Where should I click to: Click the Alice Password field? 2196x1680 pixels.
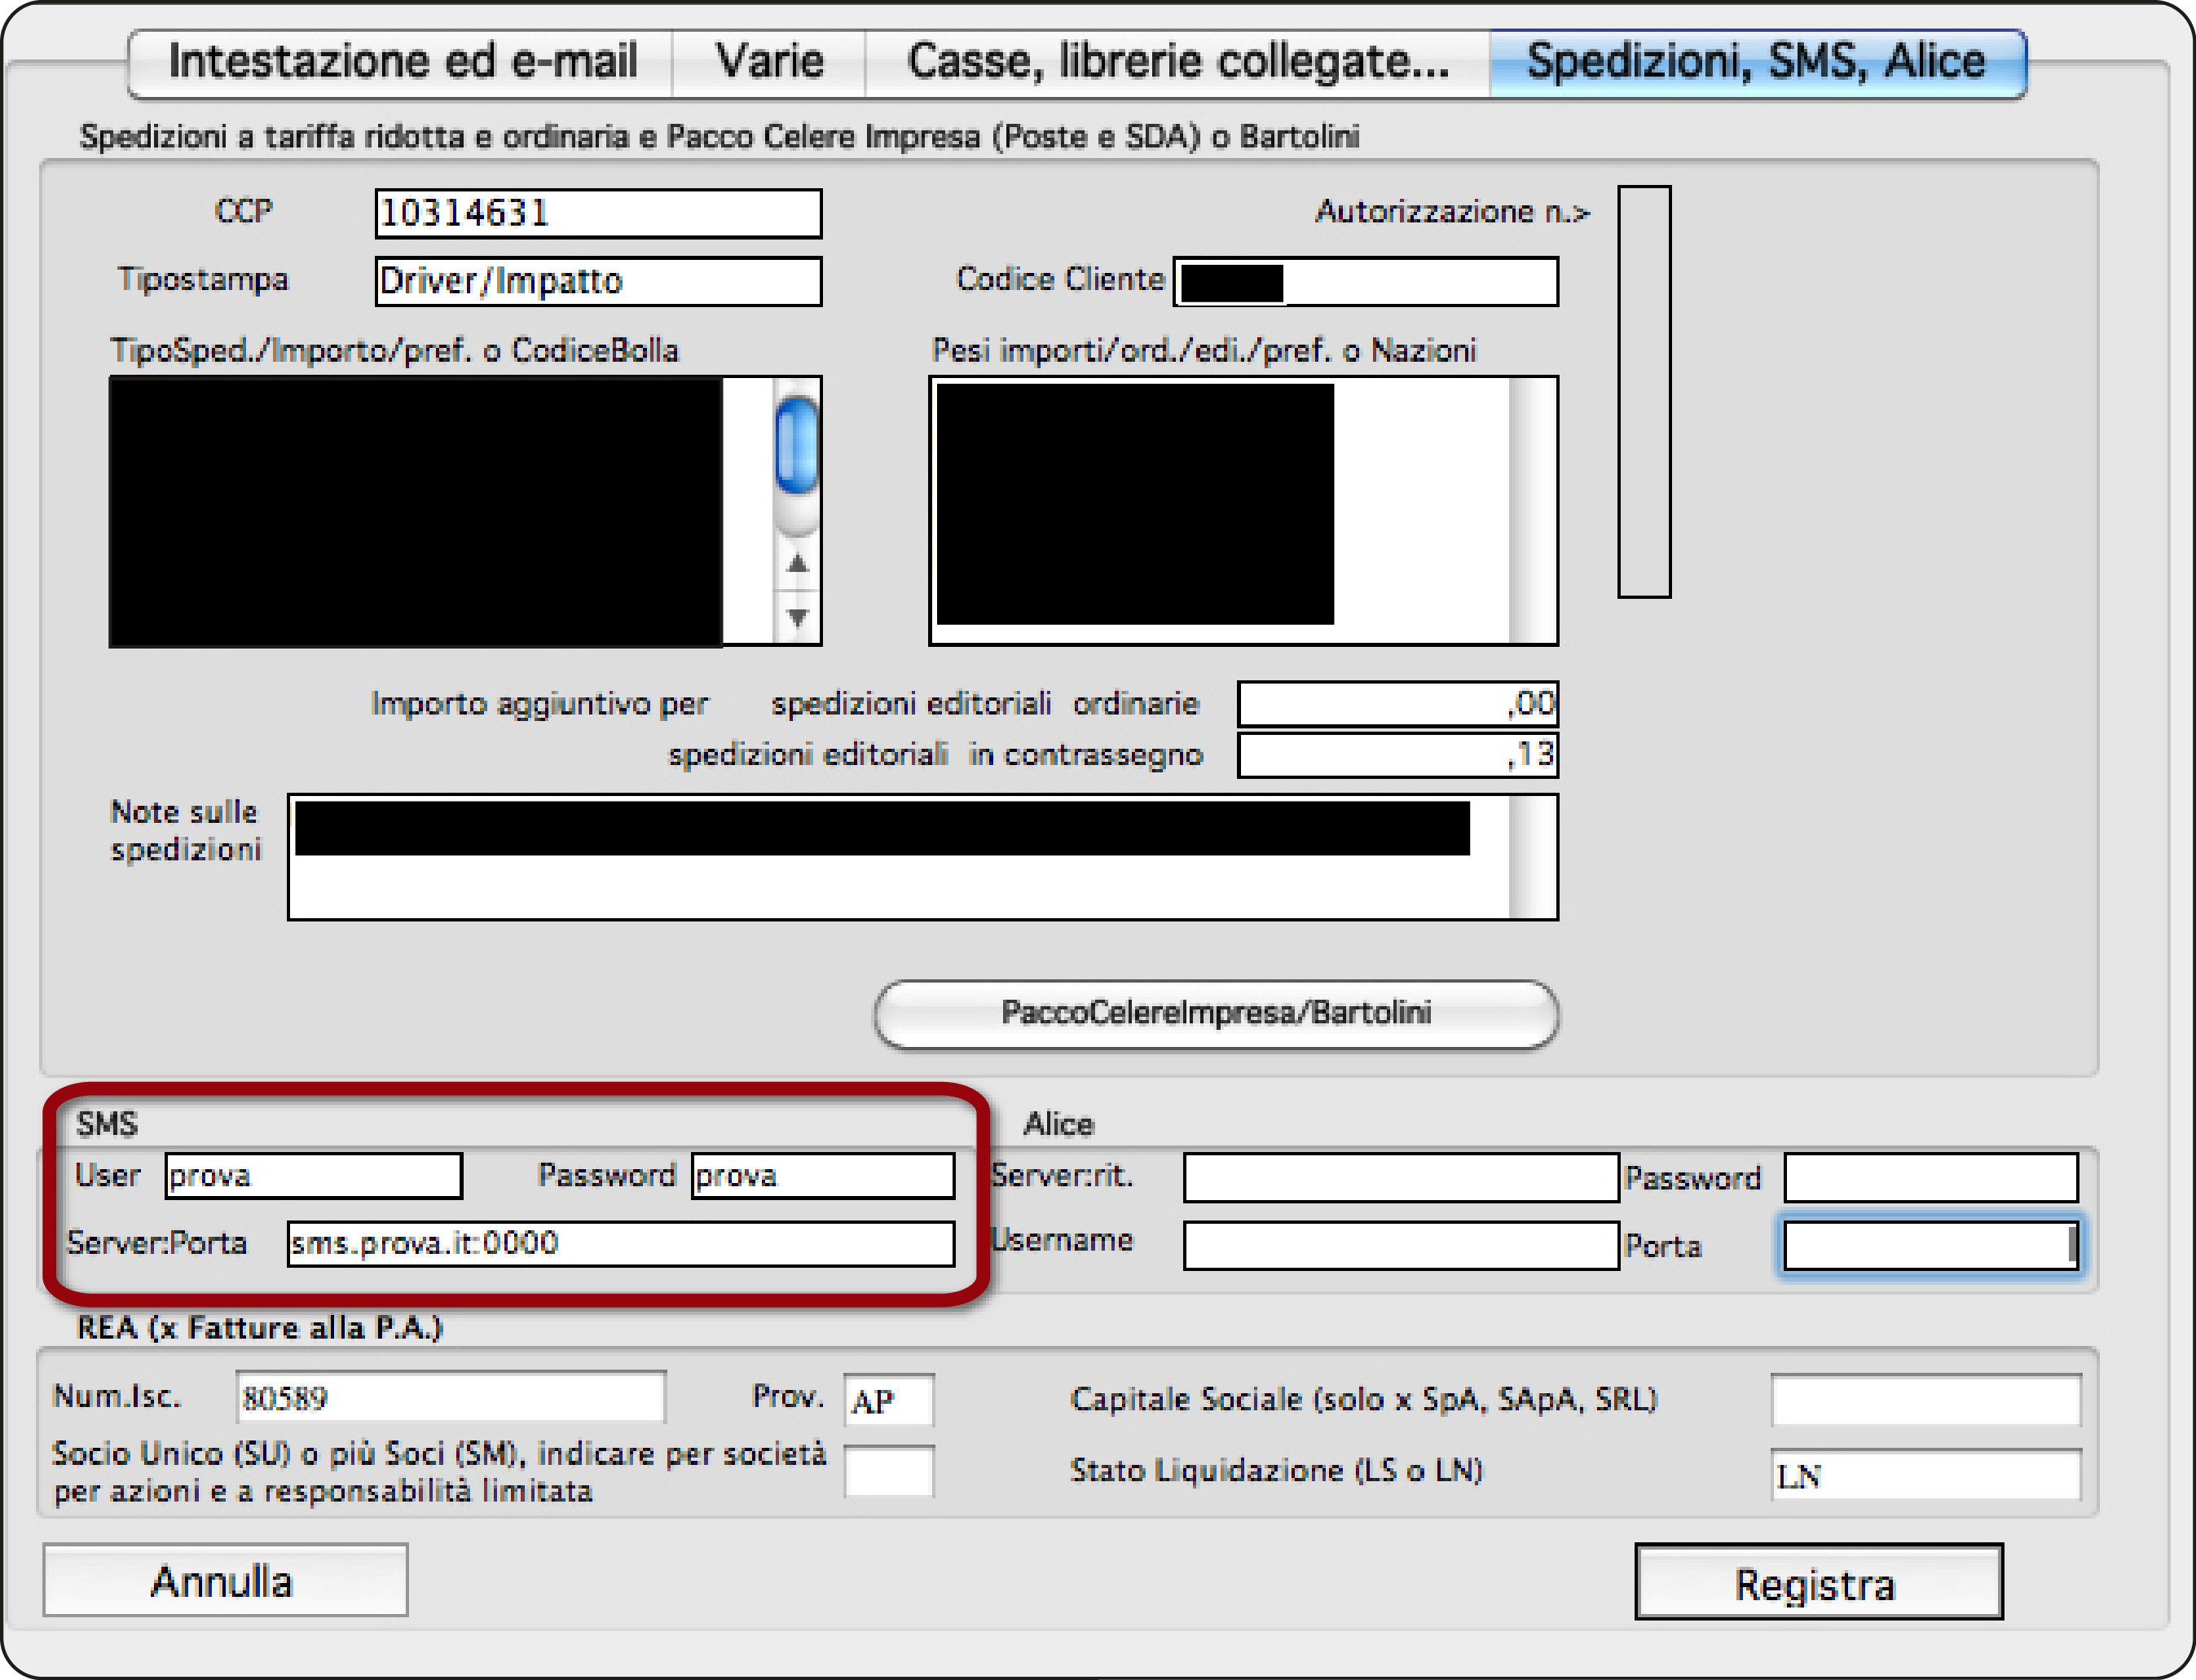click(1931, 1177)
